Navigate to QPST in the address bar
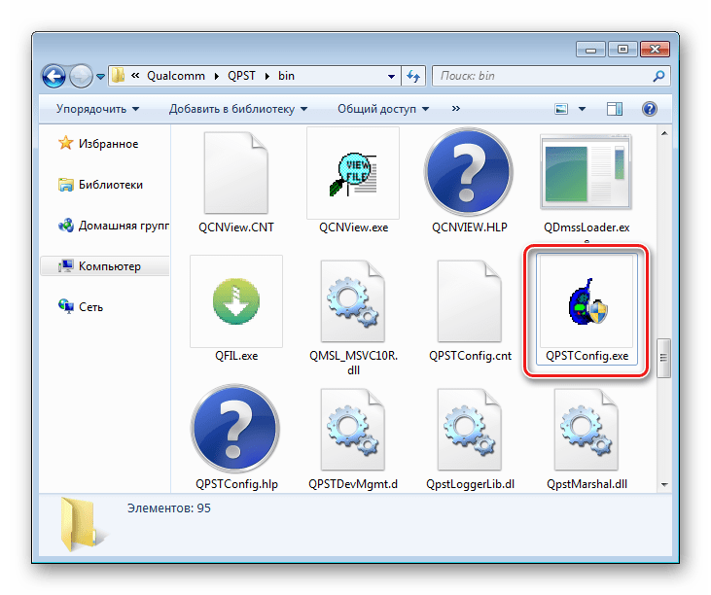Image resolution: width=711 pixels, height=595 pixels. [x=241, y=76]
